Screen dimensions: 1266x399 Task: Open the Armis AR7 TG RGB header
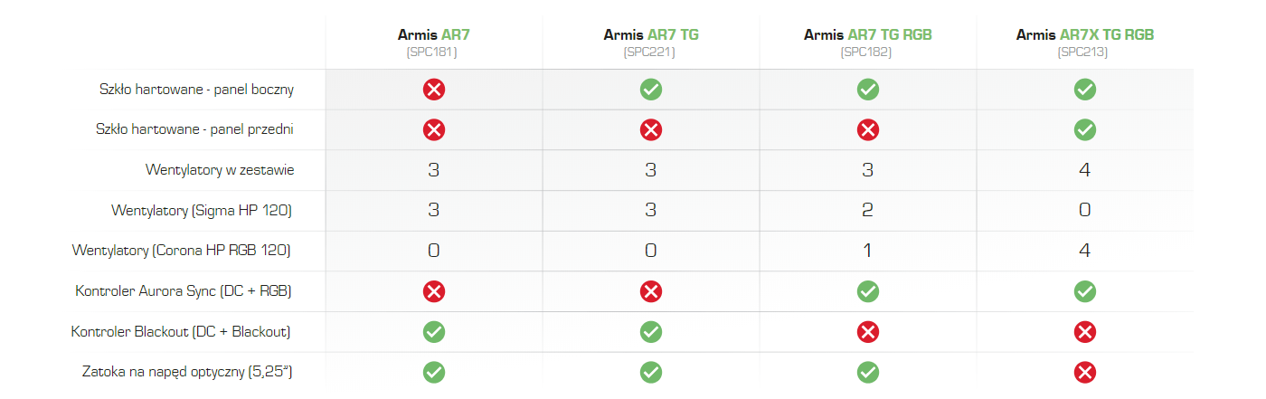pos(868,35)
